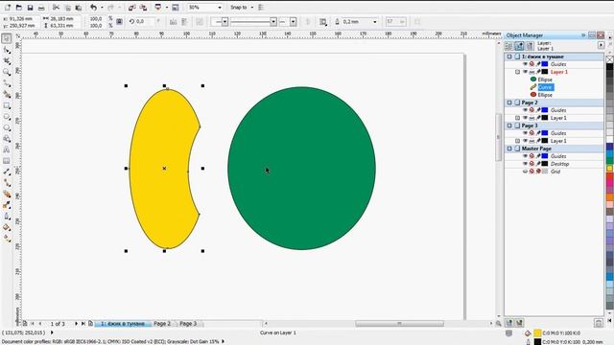614x345 pixels.
Task: Toggle visibility eye of page 1 Guides
Action: coord(525,64)
